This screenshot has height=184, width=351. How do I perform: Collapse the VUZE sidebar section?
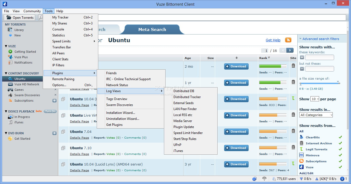[x=6, y=46]
